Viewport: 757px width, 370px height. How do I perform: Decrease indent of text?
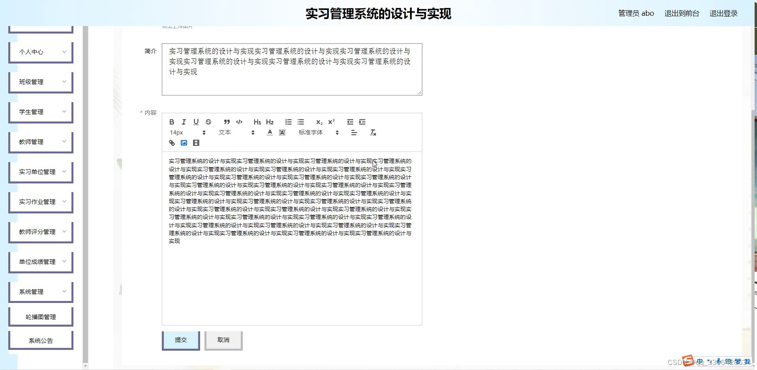tap(350, 122)
